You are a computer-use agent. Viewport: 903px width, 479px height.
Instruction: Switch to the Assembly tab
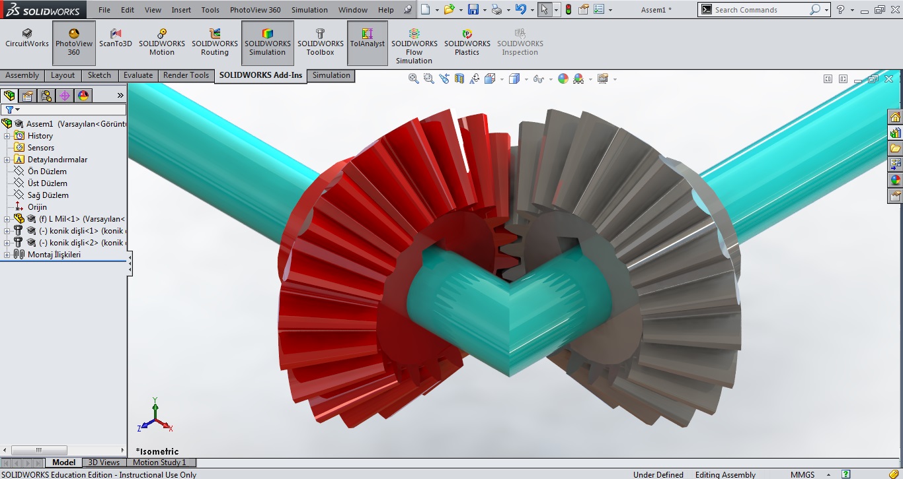coord(22,75)
